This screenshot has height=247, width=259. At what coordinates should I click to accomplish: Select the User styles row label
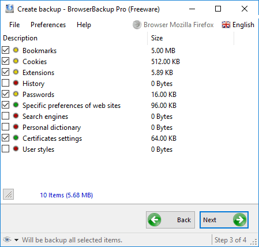[38, 149]
